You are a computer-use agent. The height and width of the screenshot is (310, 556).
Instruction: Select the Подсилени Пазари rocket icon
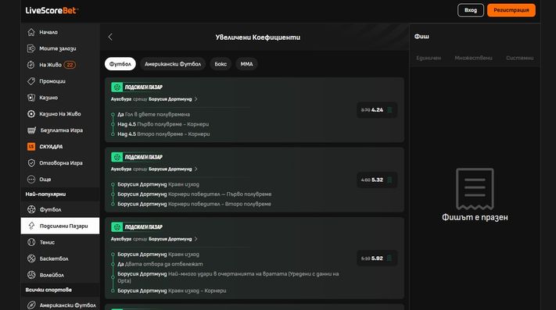coord(31,226)
